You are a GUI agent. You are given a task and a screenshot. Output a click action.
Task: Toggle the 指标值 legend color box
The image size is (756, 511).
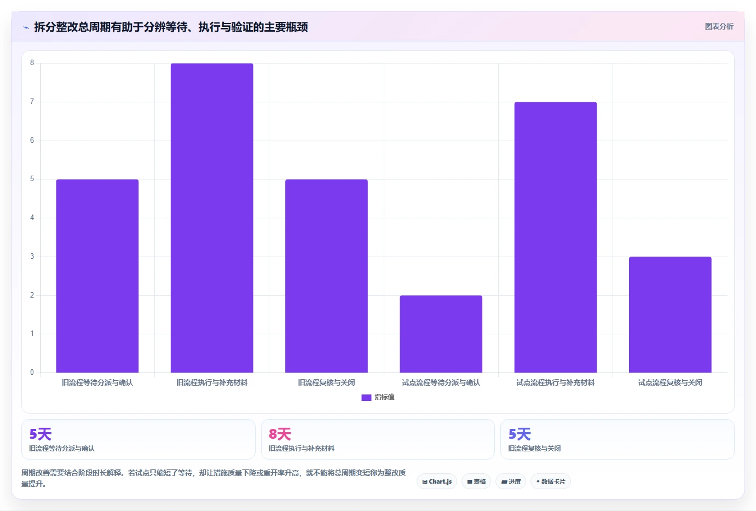[x=366, y=398]
